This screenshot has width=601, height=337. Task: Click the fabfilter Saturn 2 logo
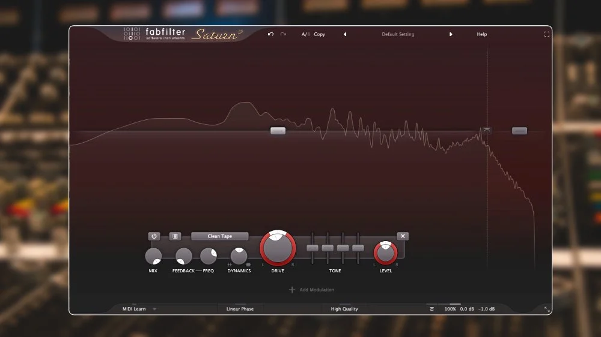[x=183, y=34]
